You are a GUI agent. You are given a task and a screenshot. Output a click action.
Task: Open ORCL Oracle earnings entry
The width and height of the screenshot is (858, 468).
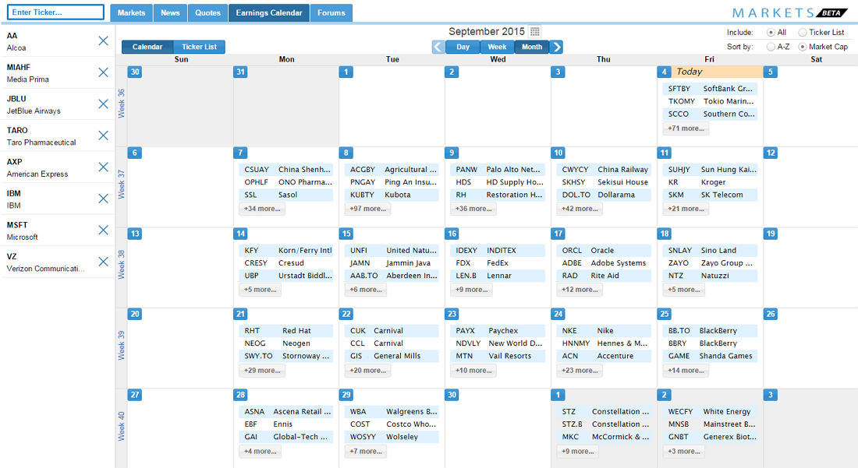click(604, 250)
